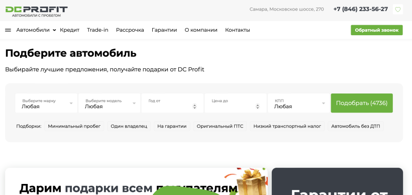This screenshot has height=195, width=412.
Task: Click the DC Profit logo
Action: coord(37,12)
